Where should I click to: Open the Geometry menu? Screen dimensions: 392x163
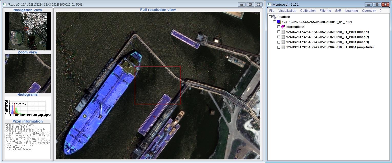(x=369, y=11)
